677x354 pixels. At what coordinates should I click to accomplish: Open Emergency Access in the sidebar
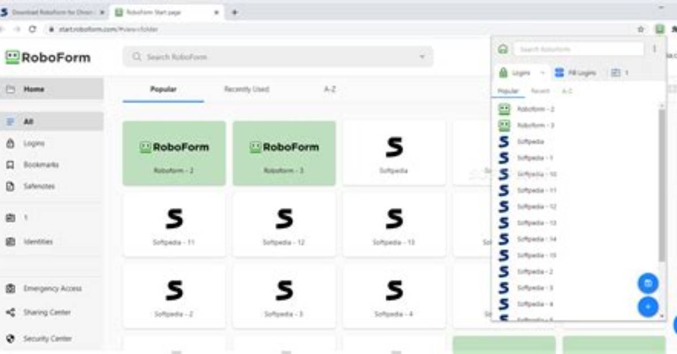[x=51, y=288]
